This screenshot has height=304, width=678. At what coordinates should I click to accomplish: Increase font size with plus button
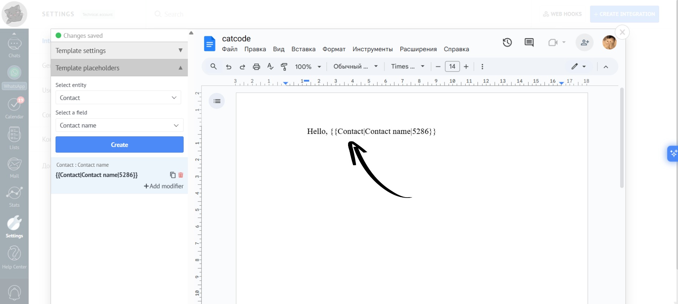pos(466,66)
